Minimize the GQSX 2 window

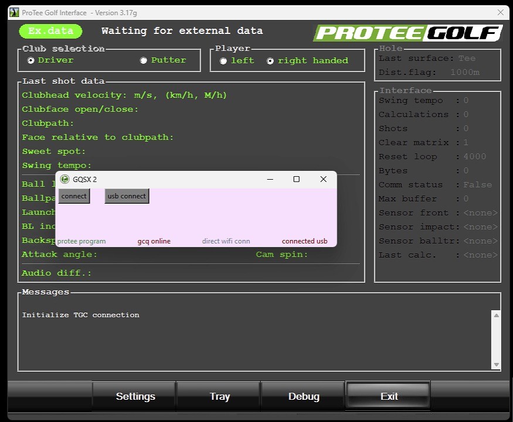tap(270, 179)
